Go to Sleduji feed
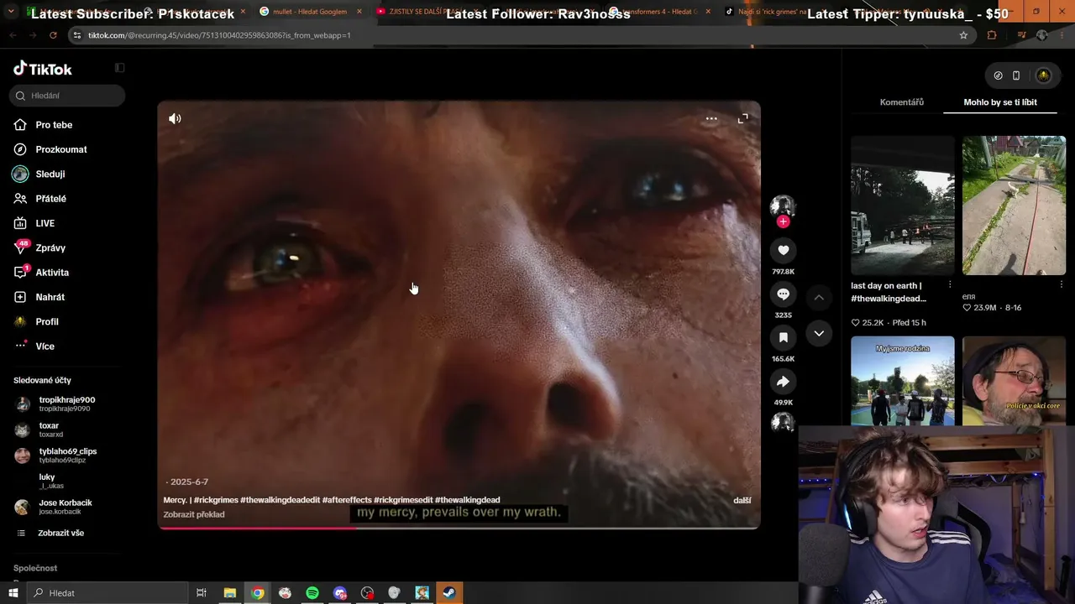Image resolution: width=1075 pixels, height=604 pixels. coord(50,174)
